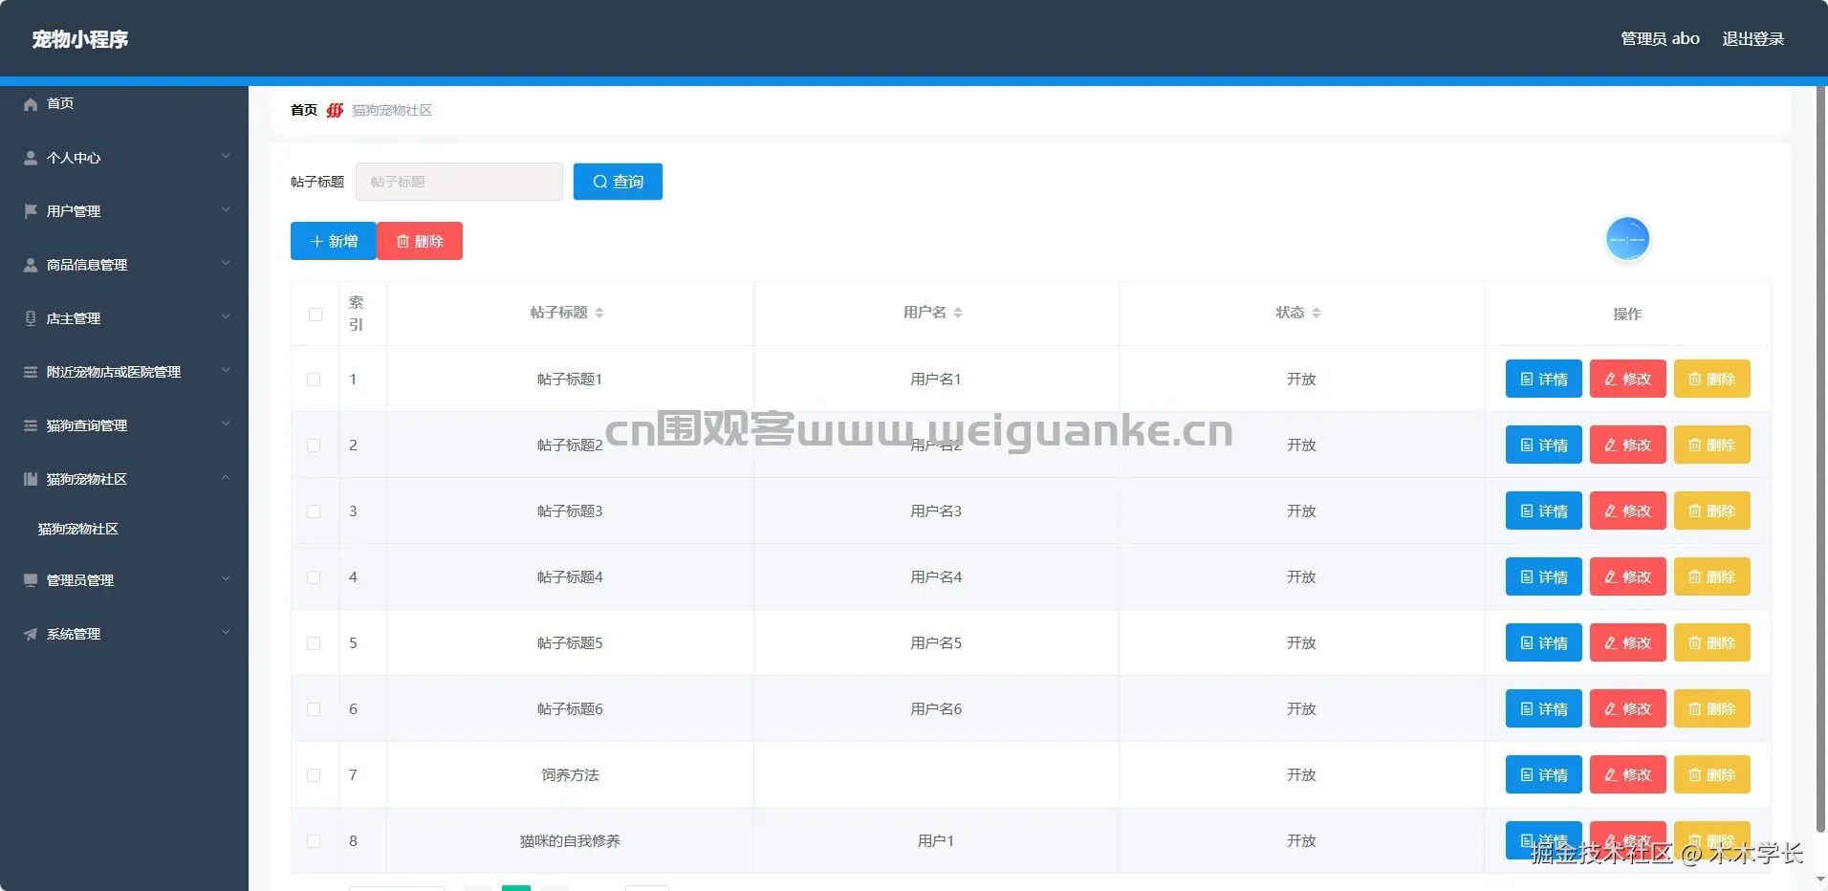Click the red 删除 batch button

coord(420,241)
